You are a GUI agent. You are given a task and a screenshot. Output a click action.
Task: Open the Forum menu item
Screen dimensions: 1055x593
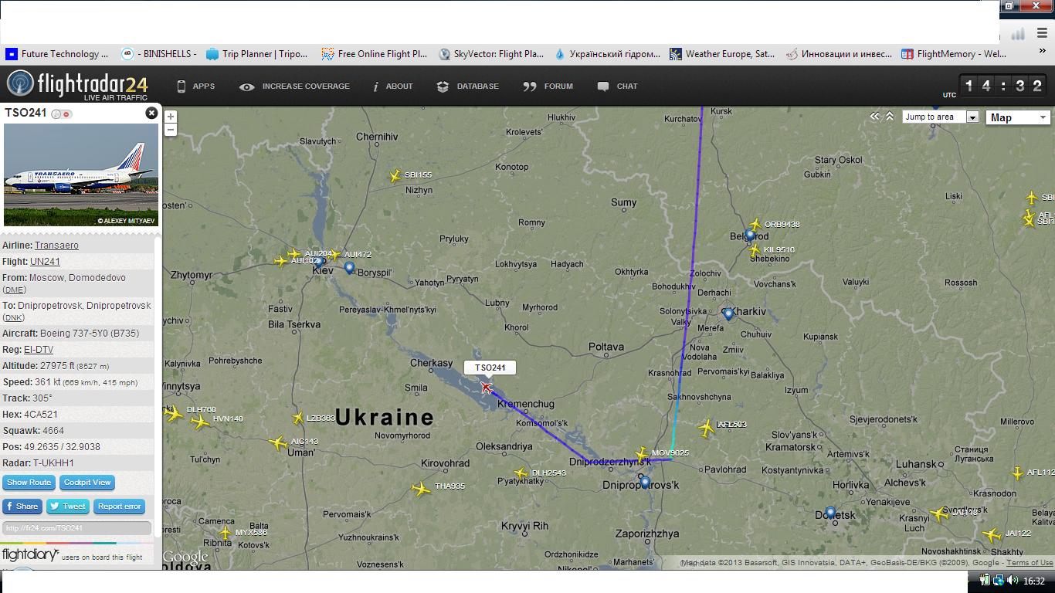(x=548, y=86)
